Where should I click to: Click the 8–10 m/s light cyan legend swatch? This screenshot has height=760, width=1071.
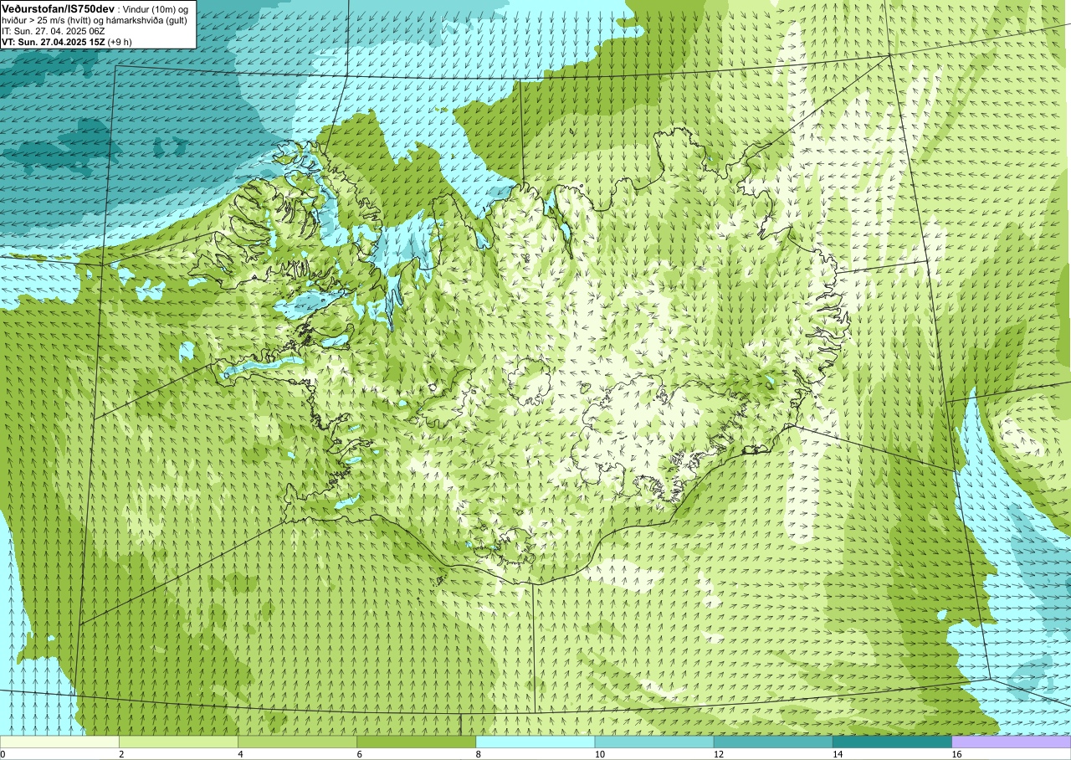pos(535,742)
